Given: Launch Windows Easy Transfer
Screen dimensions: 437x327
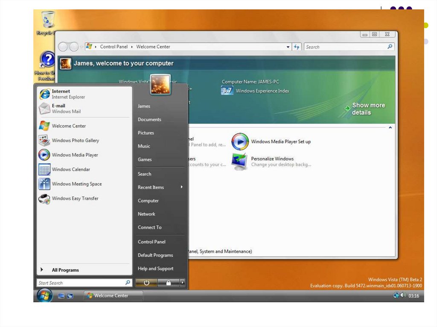Looking at the screenshot, I should (x=84, y=198).
